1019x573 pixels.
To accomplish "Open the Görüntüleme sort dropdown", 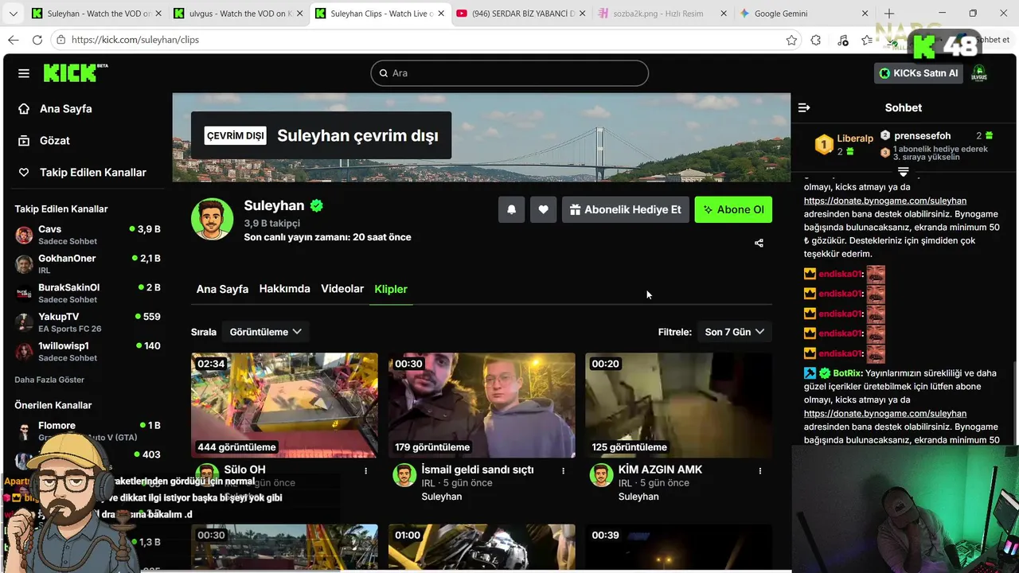I will point(265,332).
